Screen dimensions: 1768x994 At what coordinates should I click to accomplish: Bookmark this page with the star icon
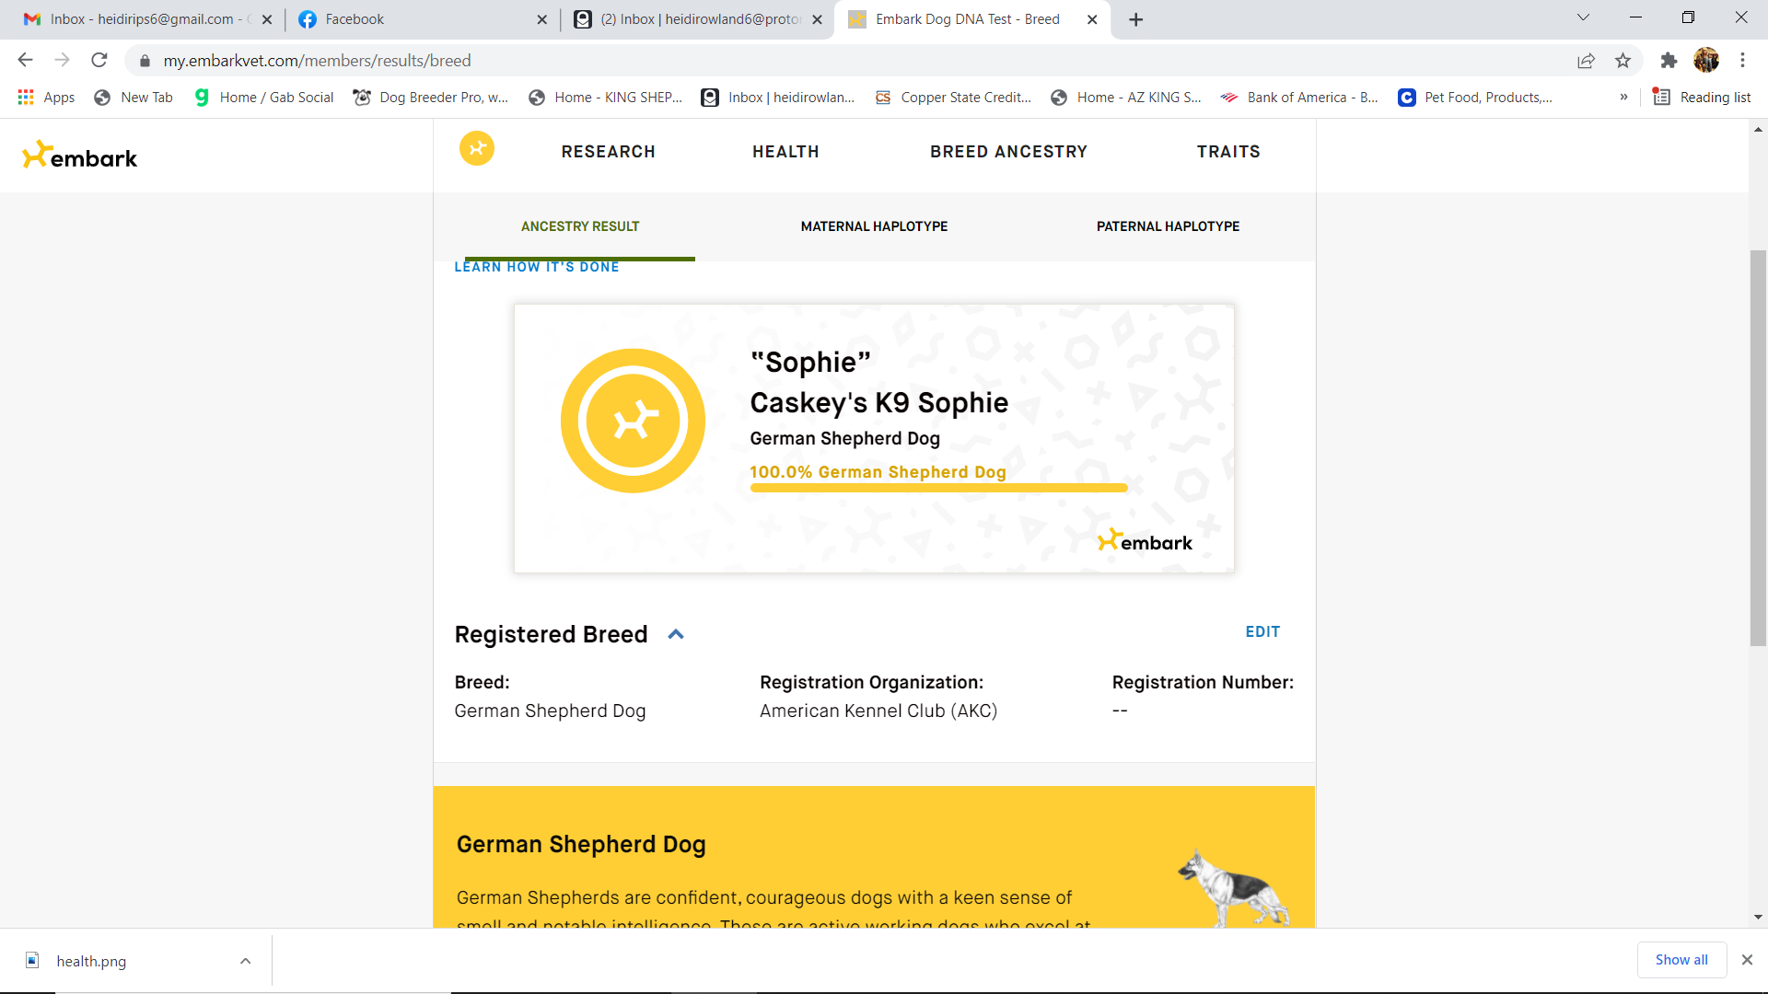click(1623, 61)
